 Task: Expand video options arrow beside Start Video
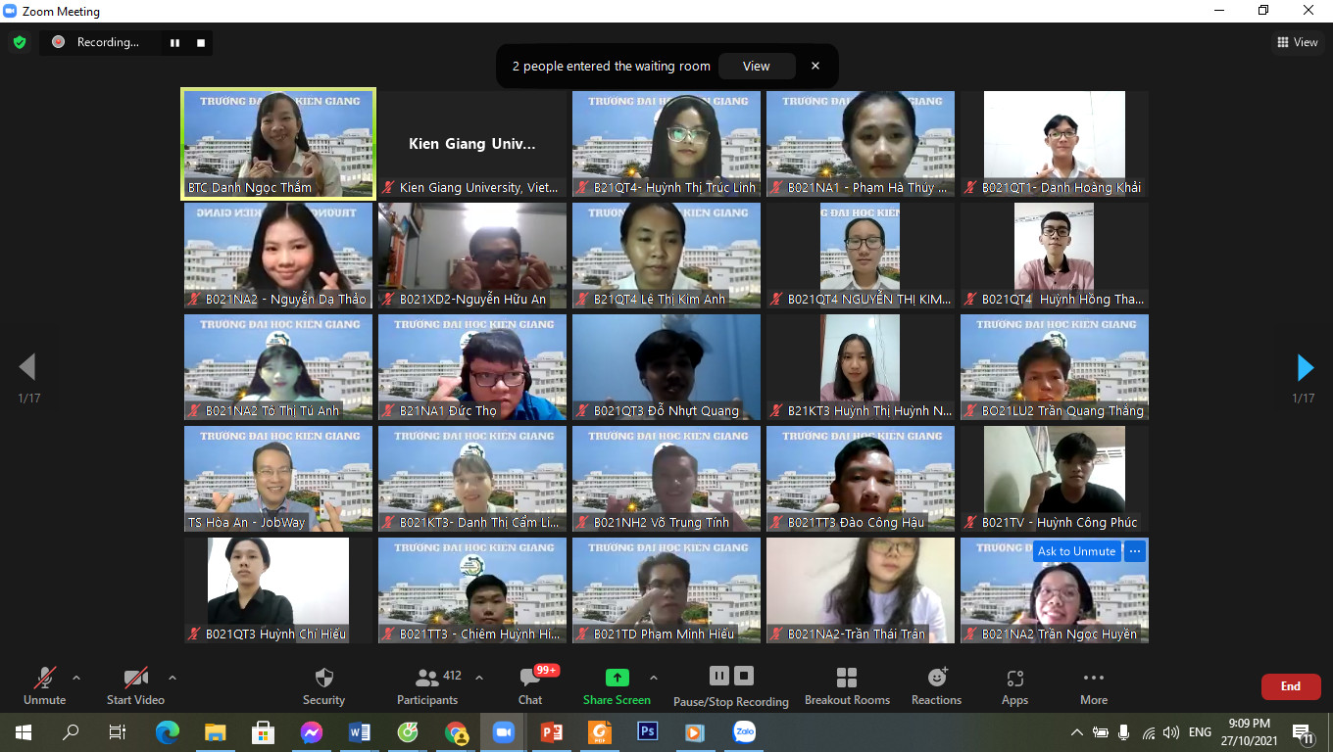173,678
